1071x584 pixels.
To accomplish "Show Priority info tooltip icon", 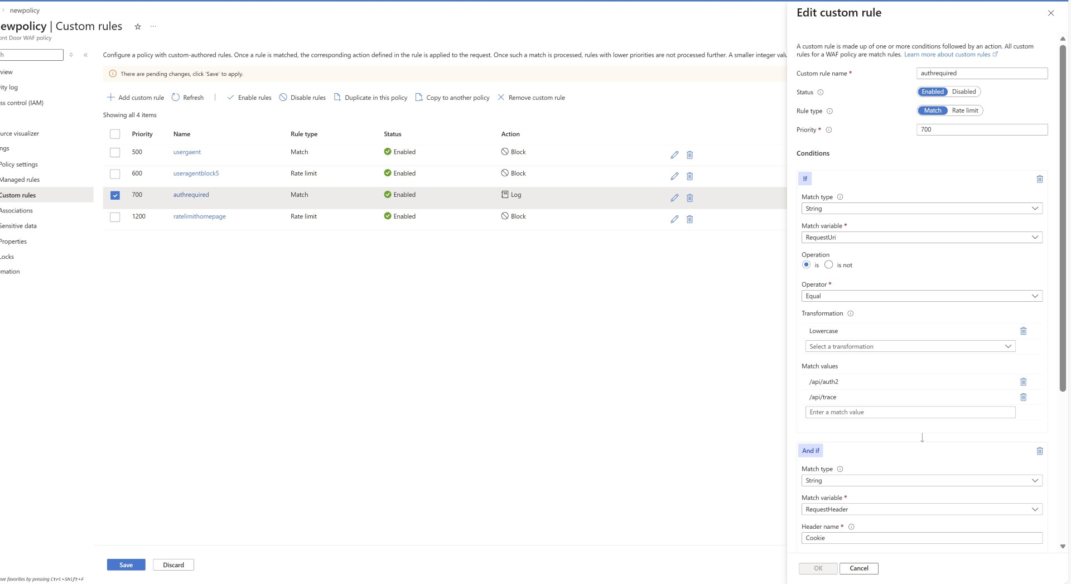I will [x=829, y=130].
